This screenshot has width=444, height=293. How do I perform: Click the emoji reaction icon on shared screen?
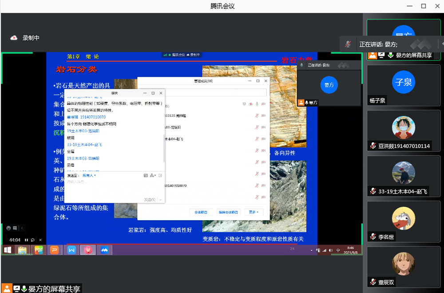[8, 228]
